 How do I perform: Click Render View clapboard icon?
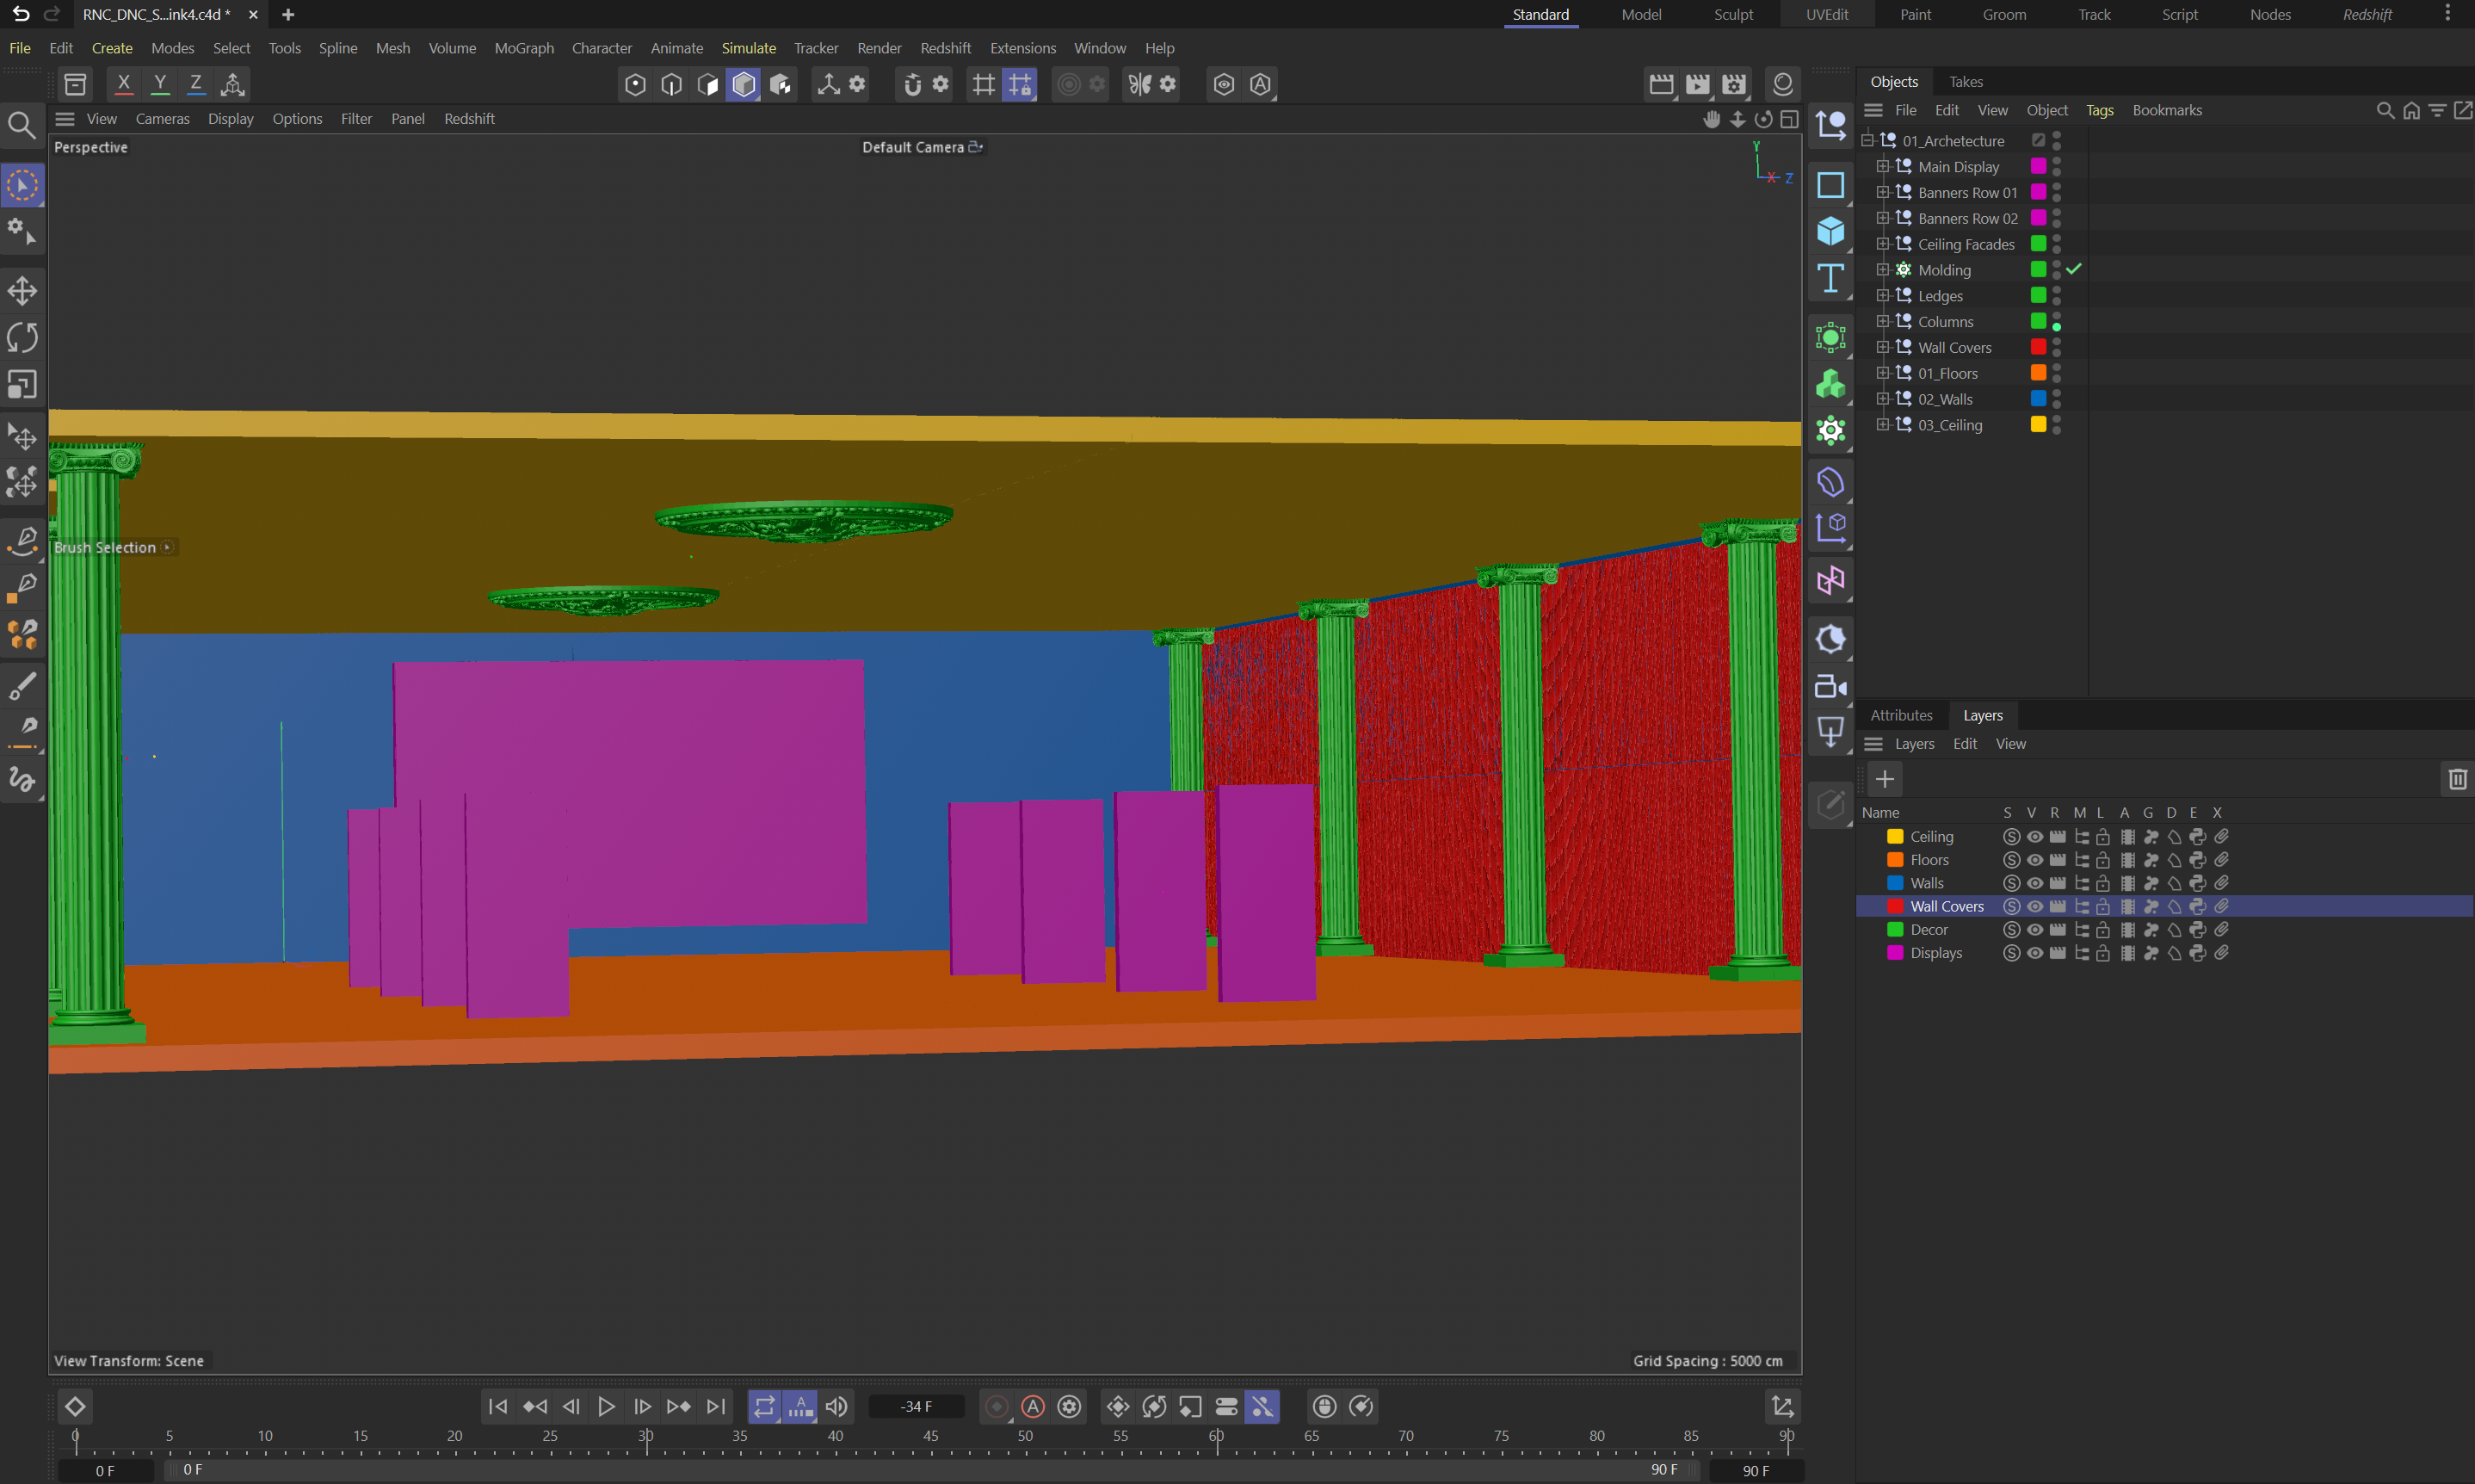[x=1661, y=85]
